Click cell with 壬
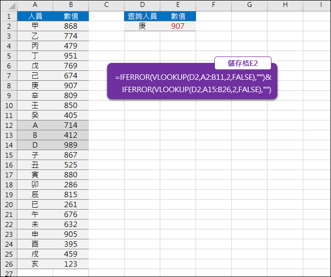This screenshot has height=277, width=331. pyautogui.click(x=35, y=106)
